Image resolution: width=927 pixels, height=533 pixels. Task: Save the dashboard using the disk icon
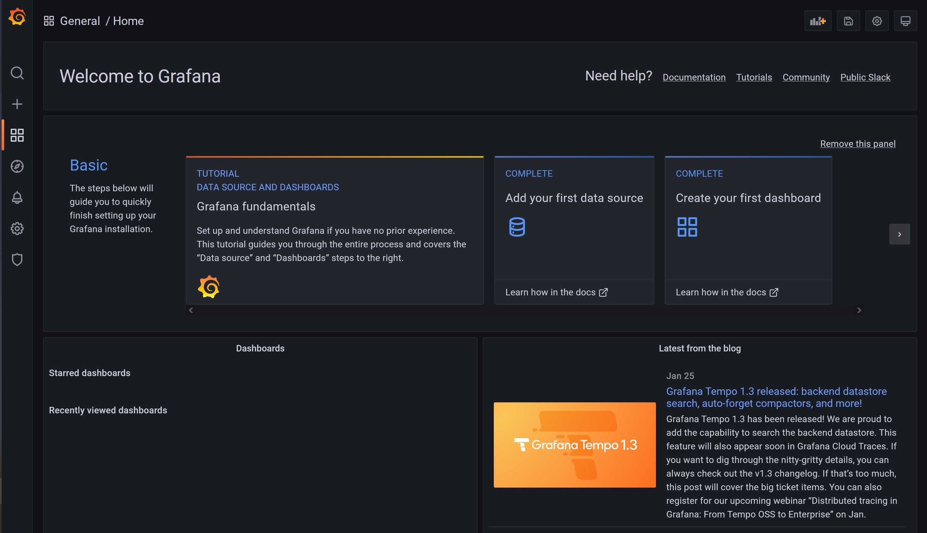point(848,21)
